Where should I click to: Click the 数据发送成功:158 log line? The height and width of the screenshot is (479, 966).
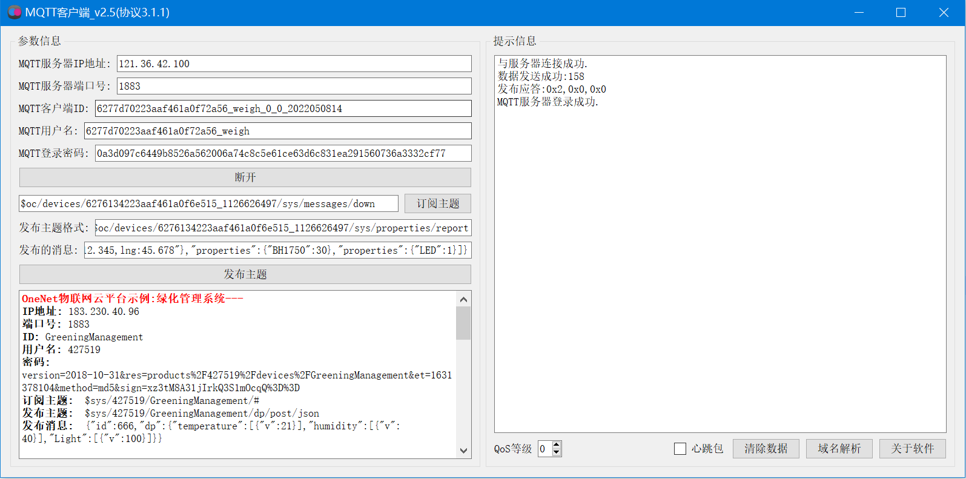pyautogui.click(x=541, y=76)
